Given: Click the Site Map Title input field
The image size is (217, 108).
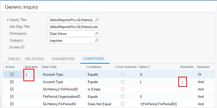Looking at the screenshot, I should click(x=74, y=27).
